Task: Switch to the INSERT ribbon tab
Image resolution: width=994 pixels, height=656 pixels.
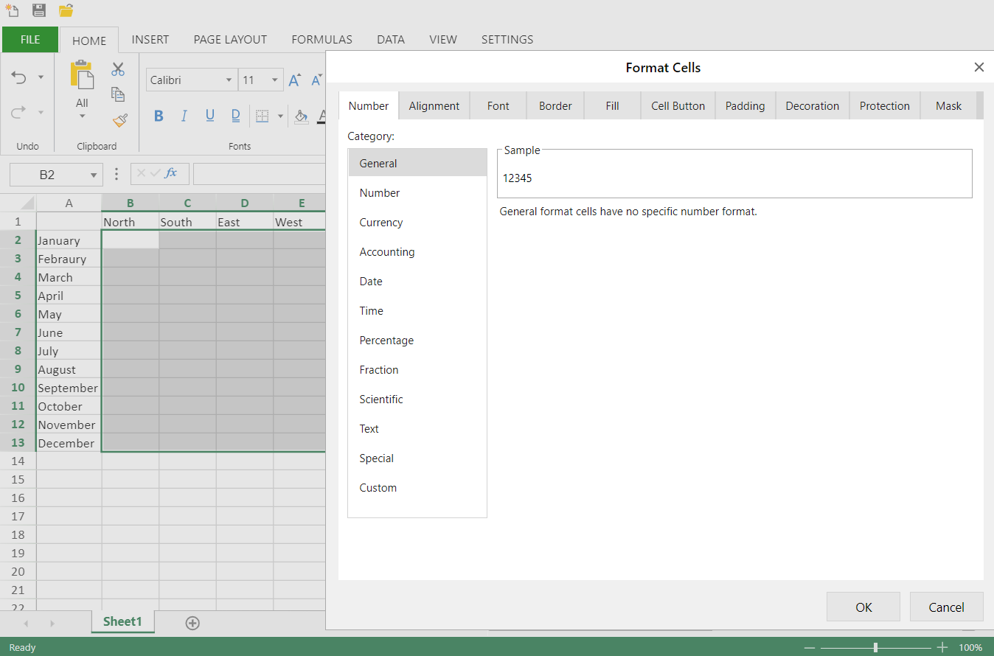Action: [x=150, y=39]
